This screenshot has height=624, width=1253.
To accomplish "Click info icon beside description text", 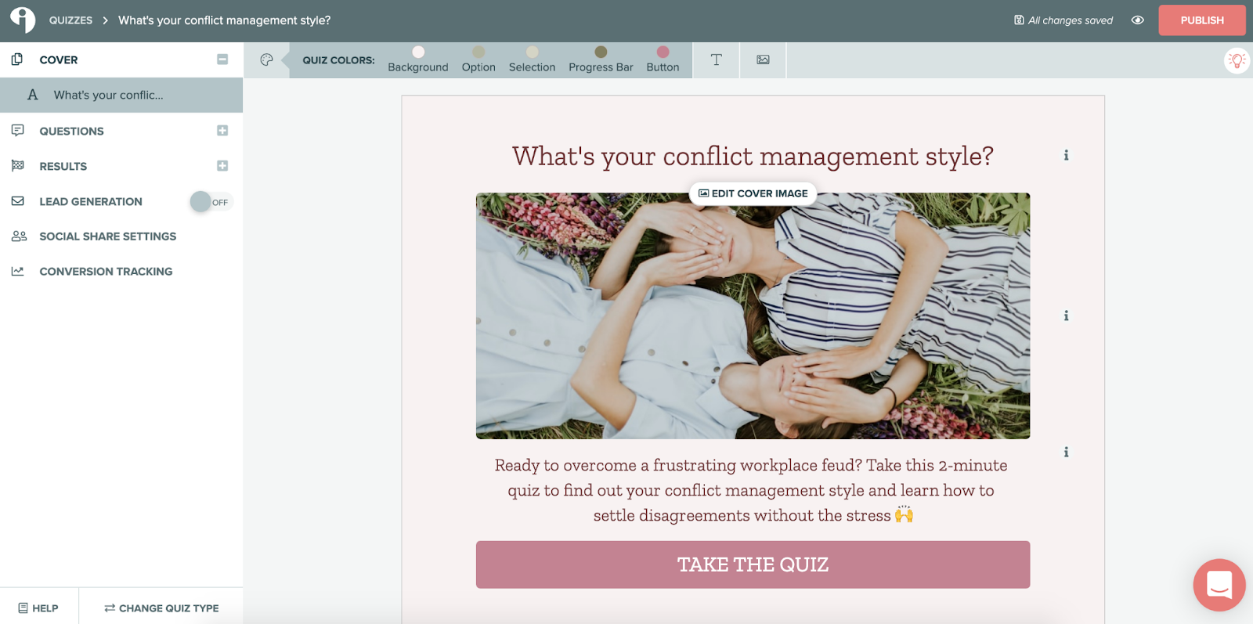I will [1066, 452].
